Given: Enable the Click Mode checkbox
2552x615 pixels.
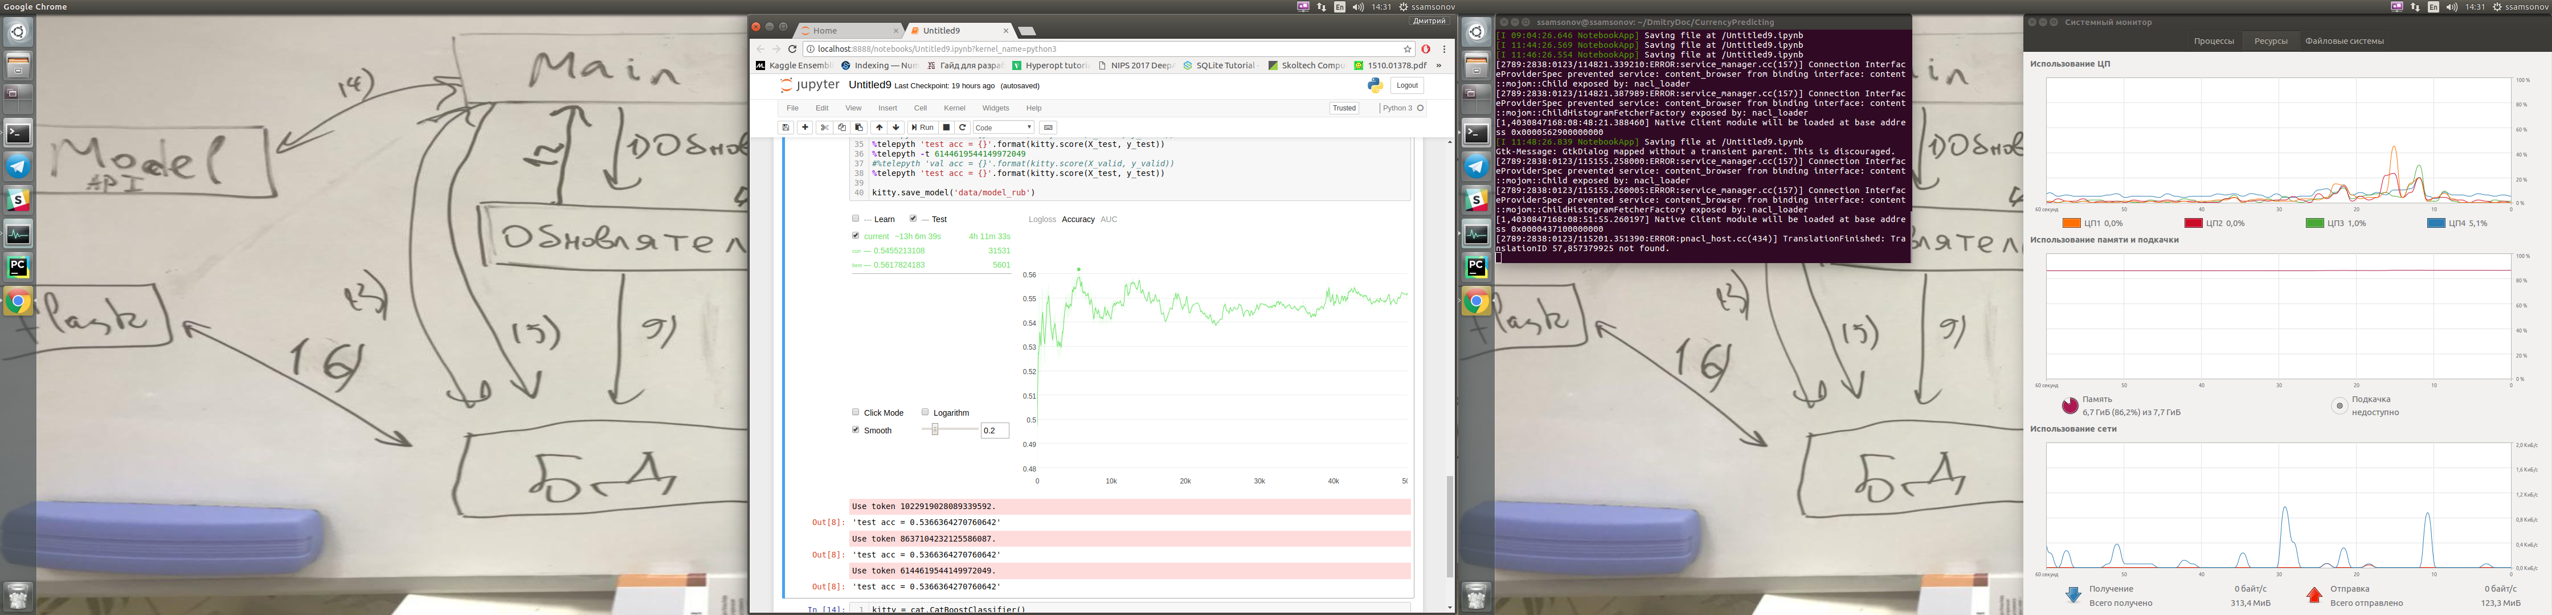Looking at the screenshot, I should pyautogui.click(x=856, y=412).
